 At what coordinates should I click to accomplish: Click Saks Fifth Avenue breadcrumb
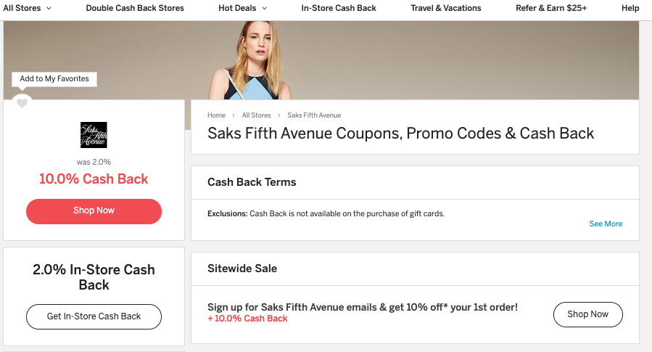pos(314,115)
